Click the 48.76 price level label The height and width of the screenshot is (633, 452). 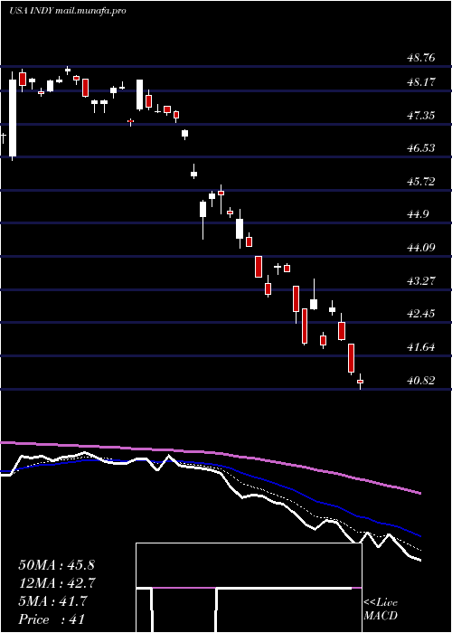click(421, 58)
